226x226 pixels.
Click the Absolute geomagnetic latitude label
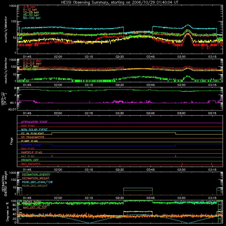pos(195,202)
